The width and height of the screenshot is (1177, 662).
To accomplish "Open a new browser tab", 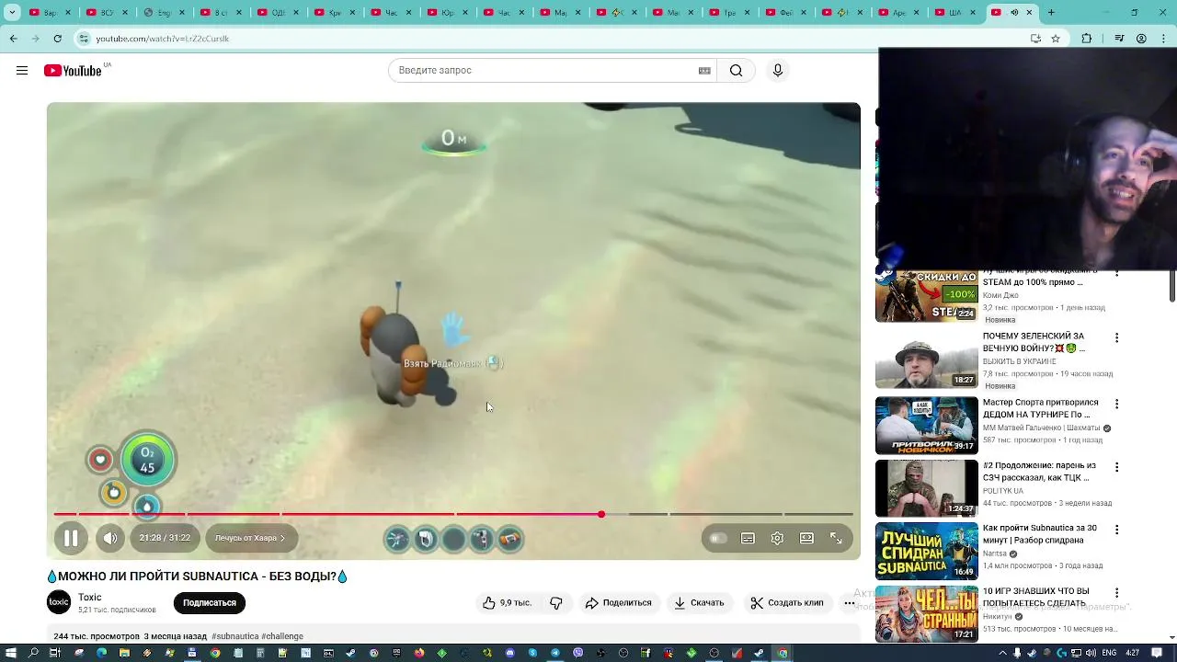I will 1051,13.
